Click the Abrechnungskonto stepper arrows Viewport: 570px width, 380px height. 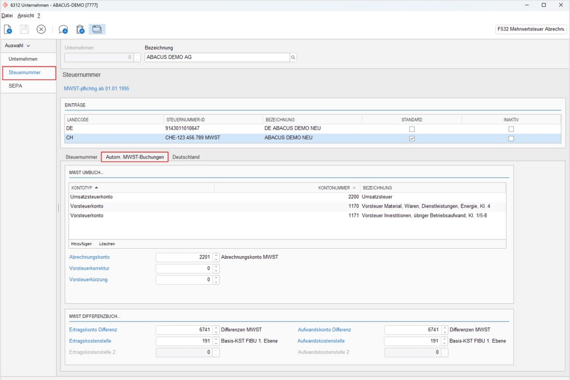[216, 257]
